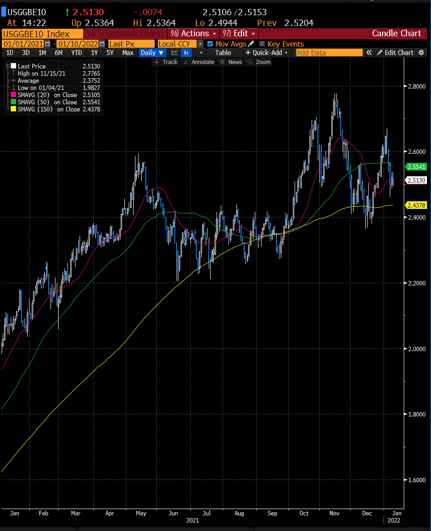Click the green 2.5541 axis value label

pyautogui.click(x=416, y=167)
